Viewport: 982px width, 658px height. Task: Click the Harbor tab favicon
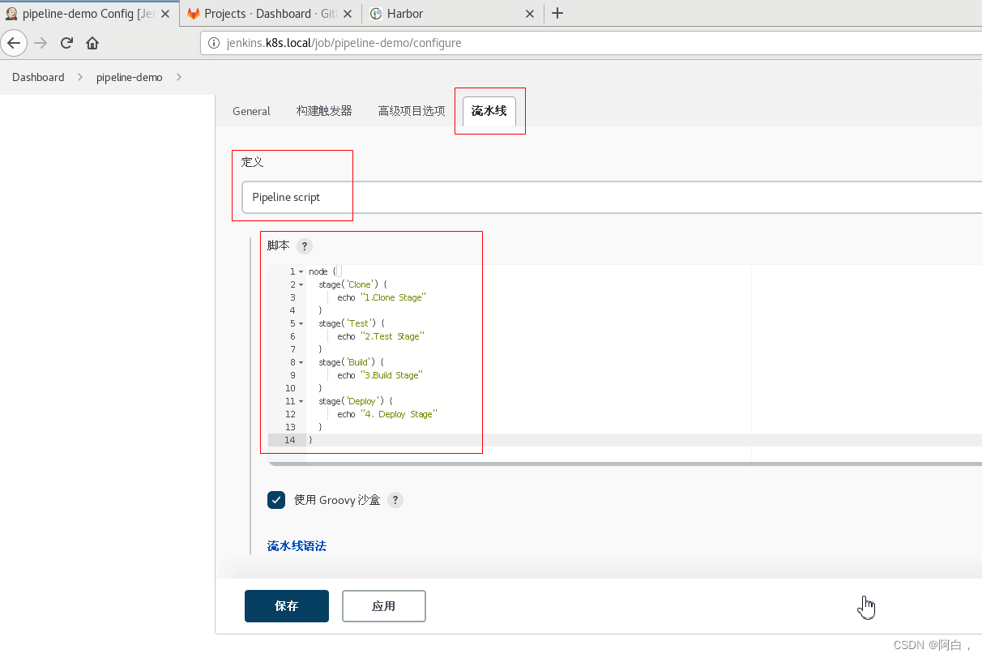376,13
